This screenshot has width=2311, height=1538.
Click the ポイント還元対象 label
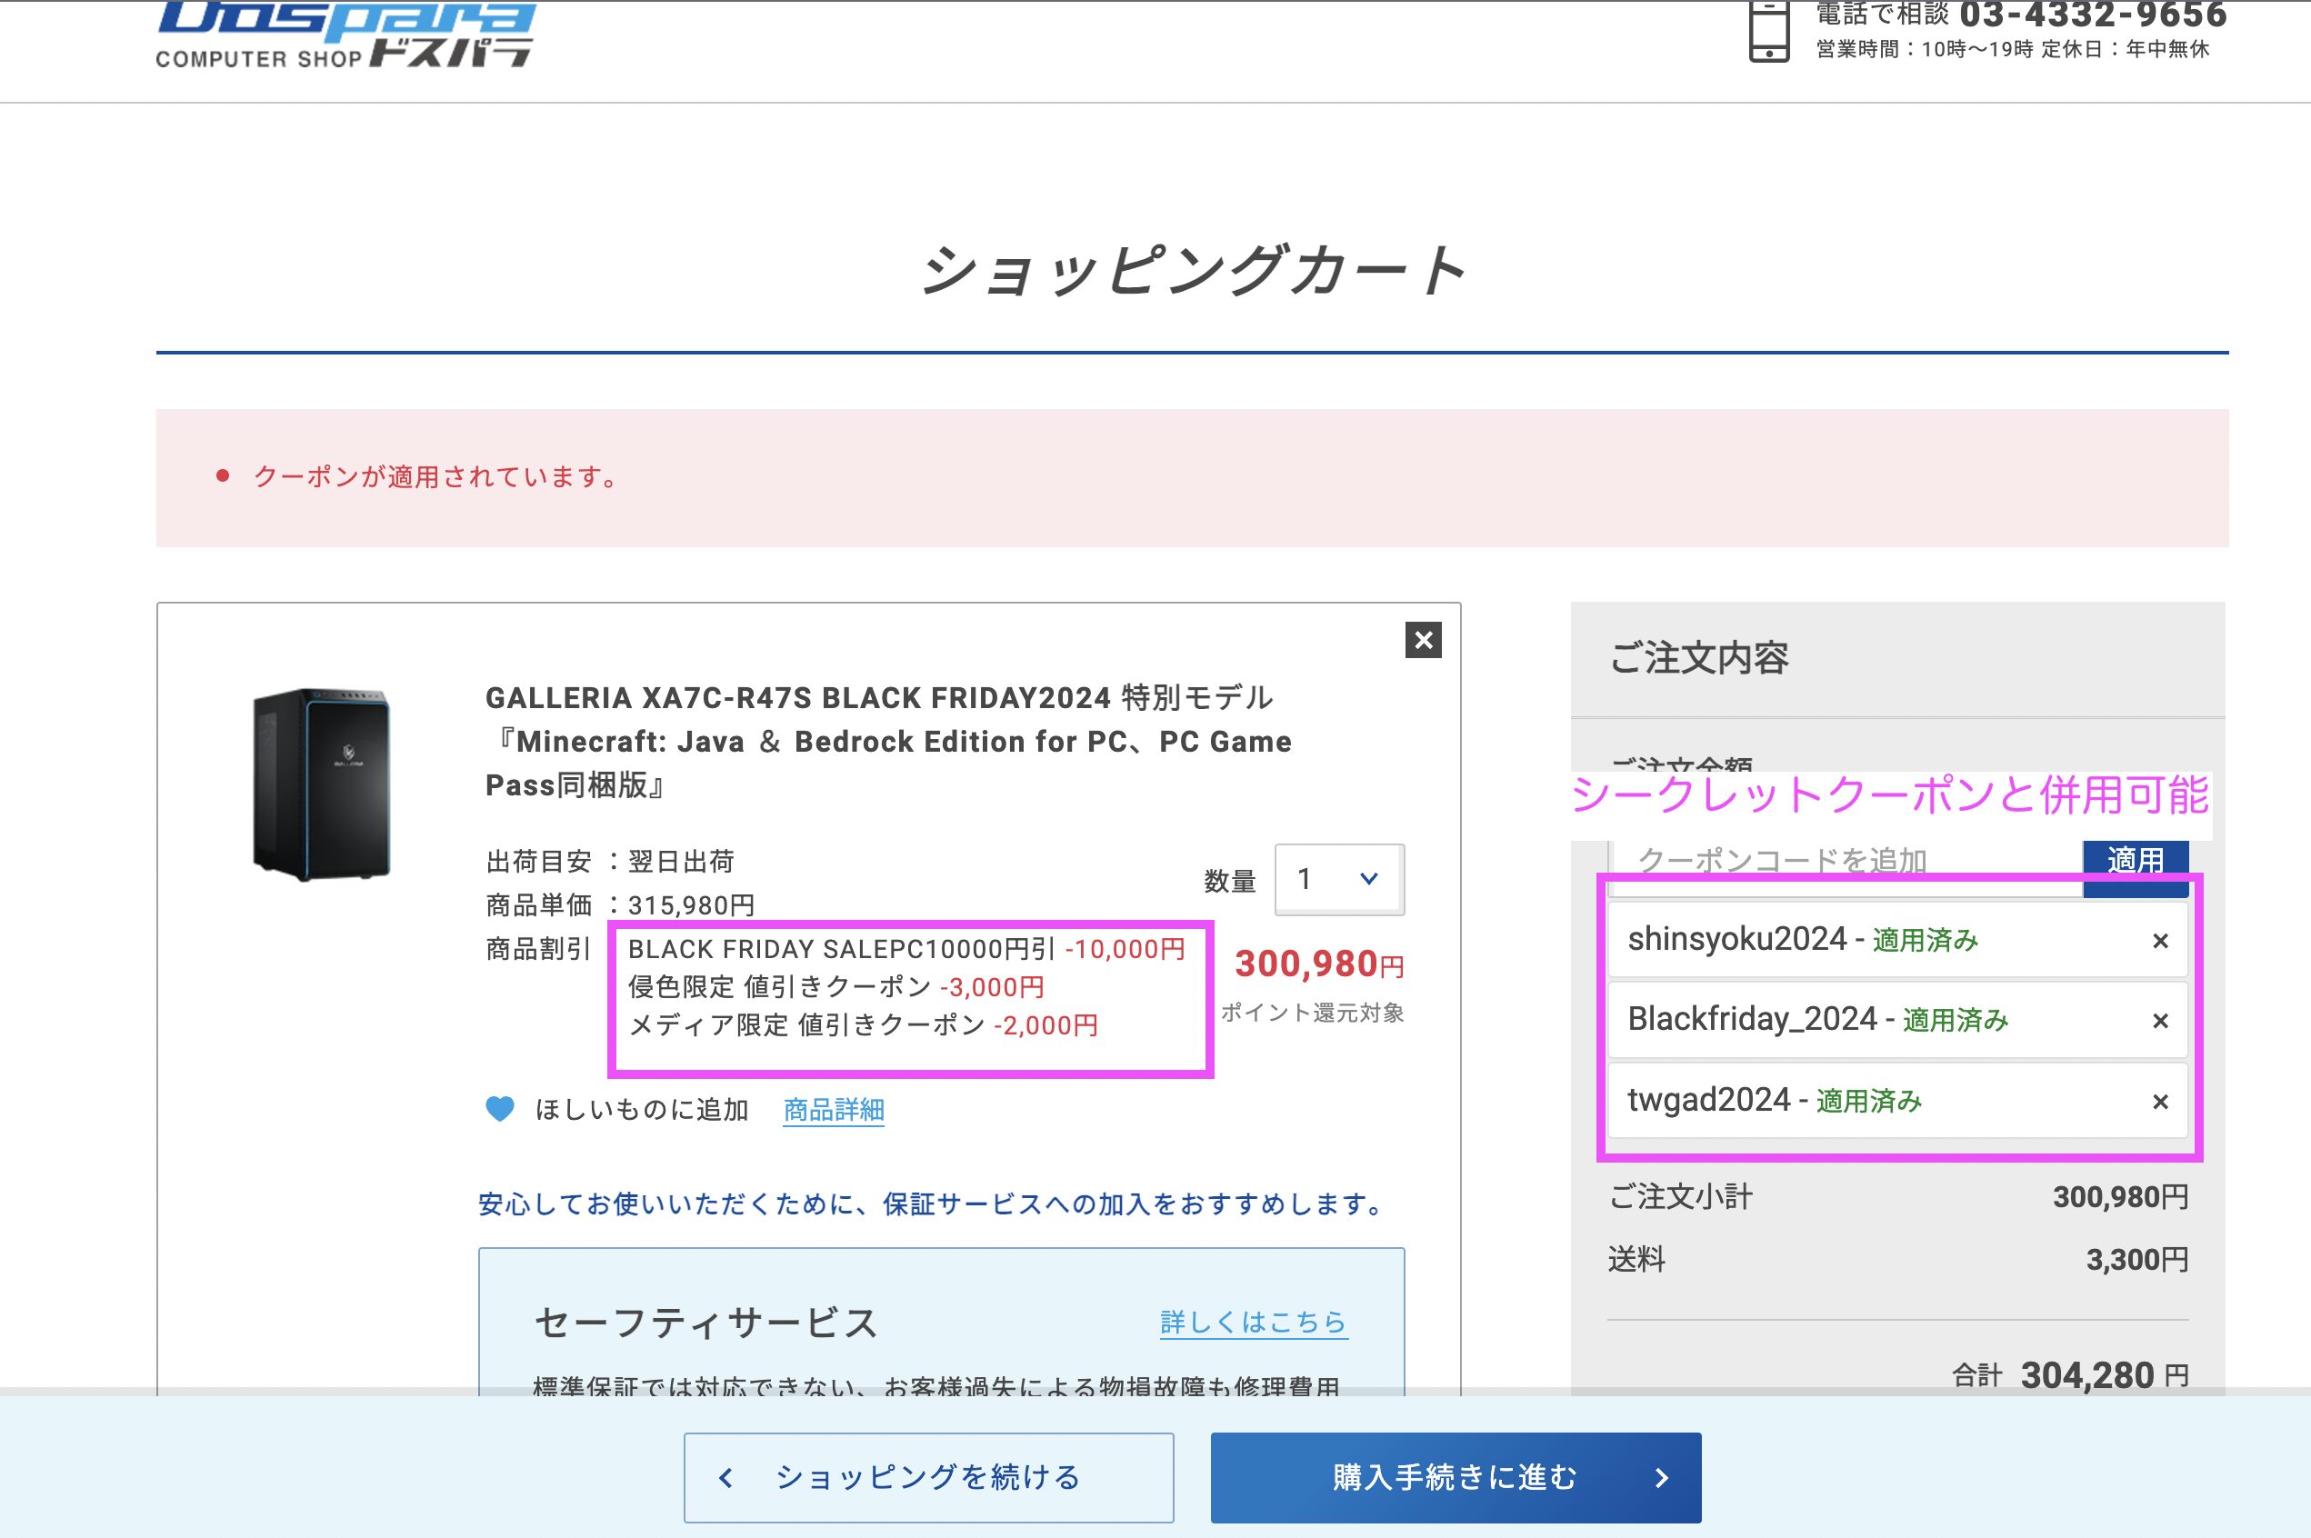point(1313,1013)
